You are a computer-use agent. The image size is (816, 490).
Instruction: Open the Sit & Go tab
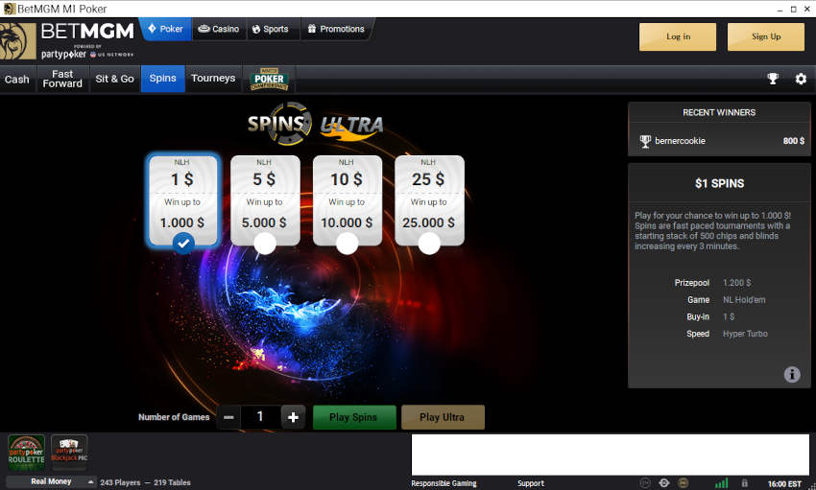(114, 79)
